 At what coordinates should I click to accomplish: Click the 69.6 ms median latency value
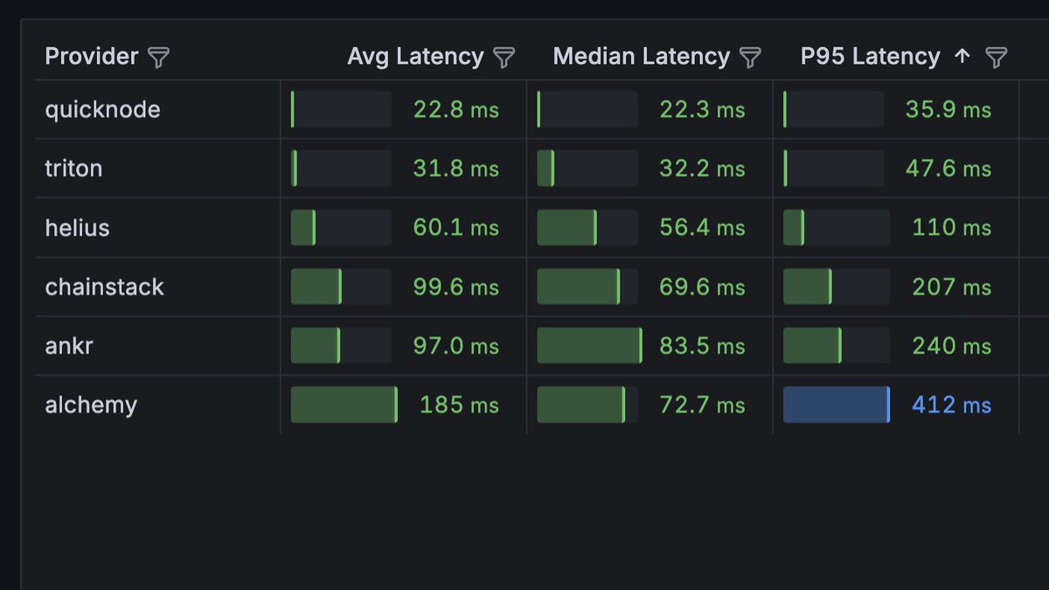tap(702, 287)
